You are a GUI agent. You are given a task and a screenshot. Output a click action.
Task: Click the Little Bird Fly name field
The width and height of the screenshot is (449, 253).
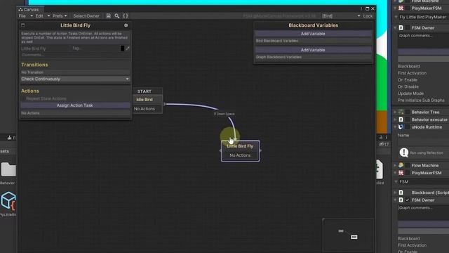(x=45, y=48)
